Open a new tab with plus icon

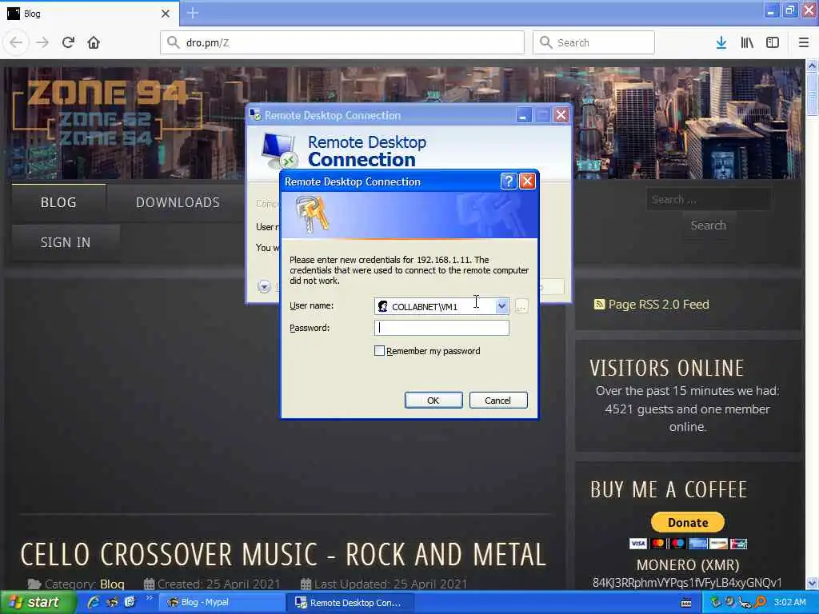pos(193,13)
